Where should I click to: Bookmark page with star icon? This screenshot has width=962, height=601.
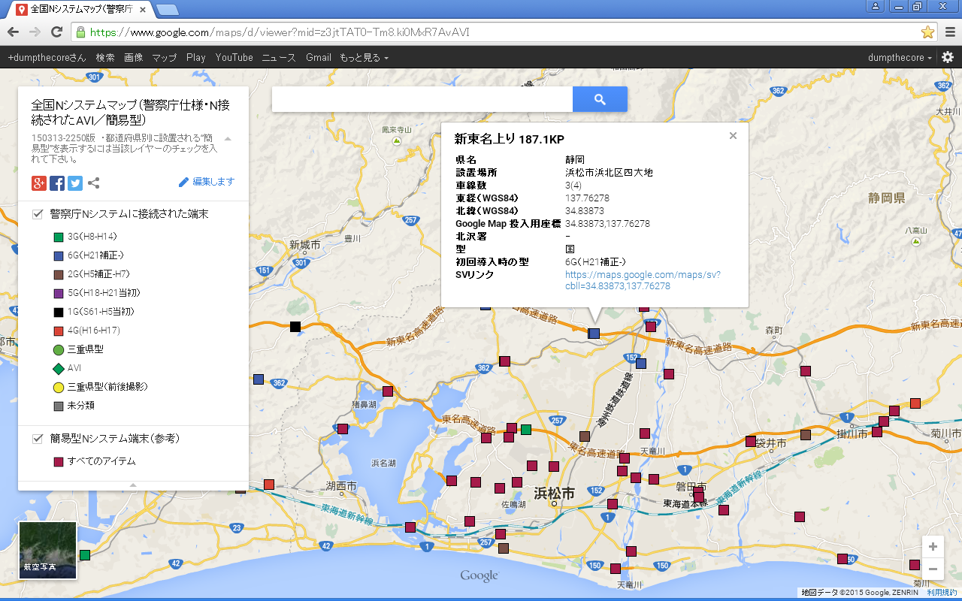coord(927,32)
